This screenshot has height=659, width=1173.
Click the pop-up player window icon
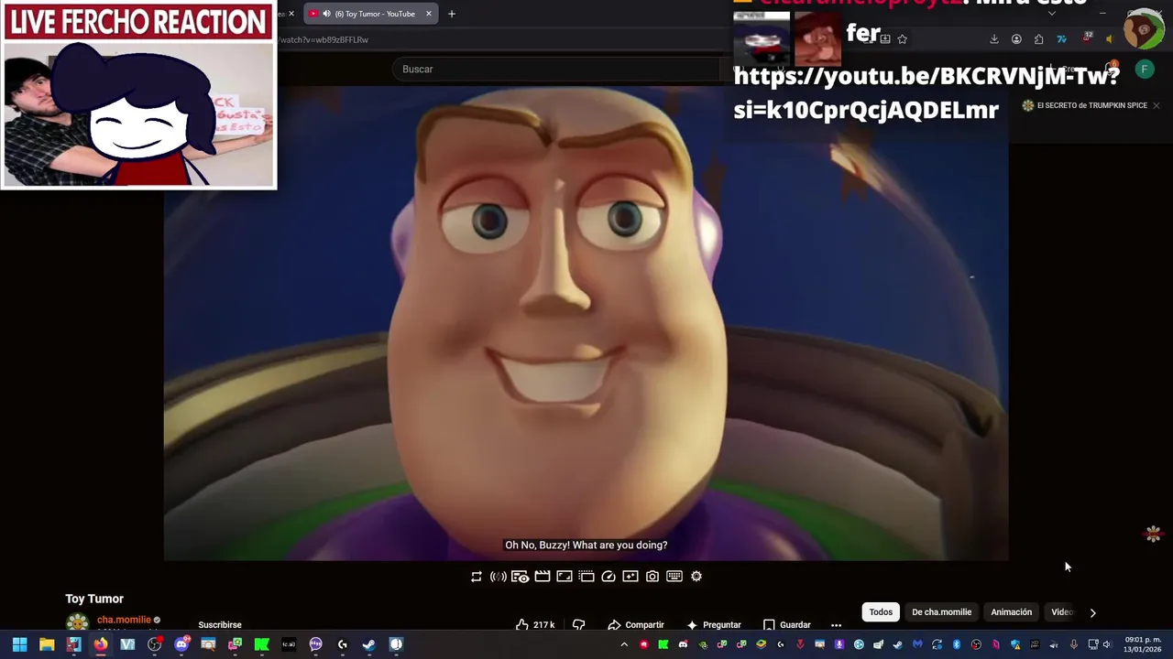pos(586,577)
